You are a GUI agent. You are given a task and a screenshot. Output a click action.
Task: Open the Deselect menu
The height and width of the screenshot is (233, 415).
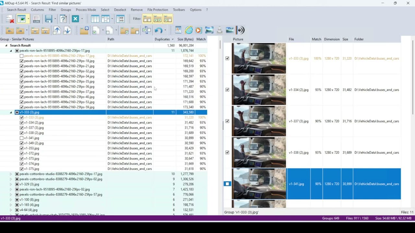[x=120, y=10]
